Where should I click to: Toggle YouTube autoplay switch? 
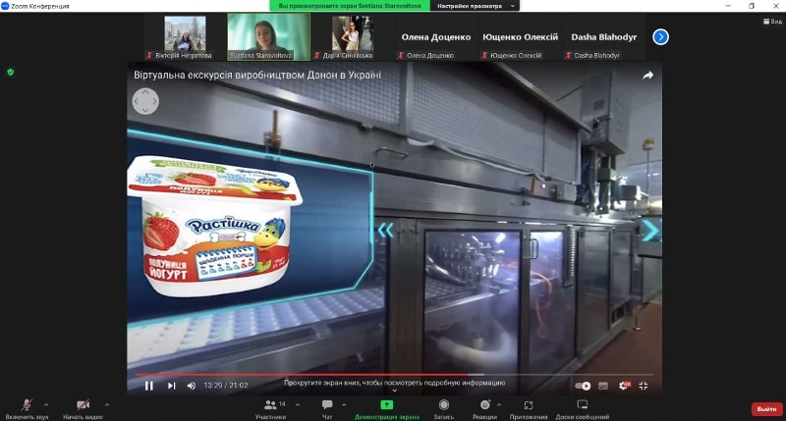point(583,386)
